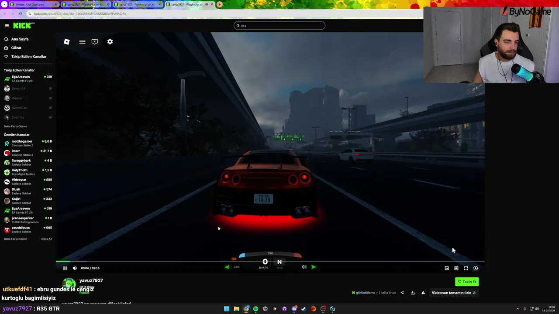Download the clip

click(x=413, y=293)
